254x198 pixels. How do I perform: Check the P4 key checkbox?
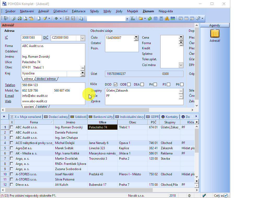pos(155,84)
